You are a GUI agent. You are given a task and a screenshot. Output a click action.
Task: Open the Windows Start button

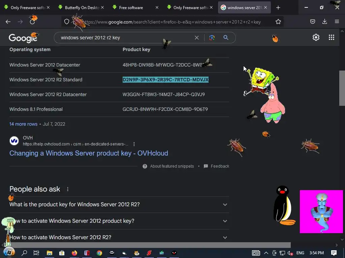pos(9,253)
